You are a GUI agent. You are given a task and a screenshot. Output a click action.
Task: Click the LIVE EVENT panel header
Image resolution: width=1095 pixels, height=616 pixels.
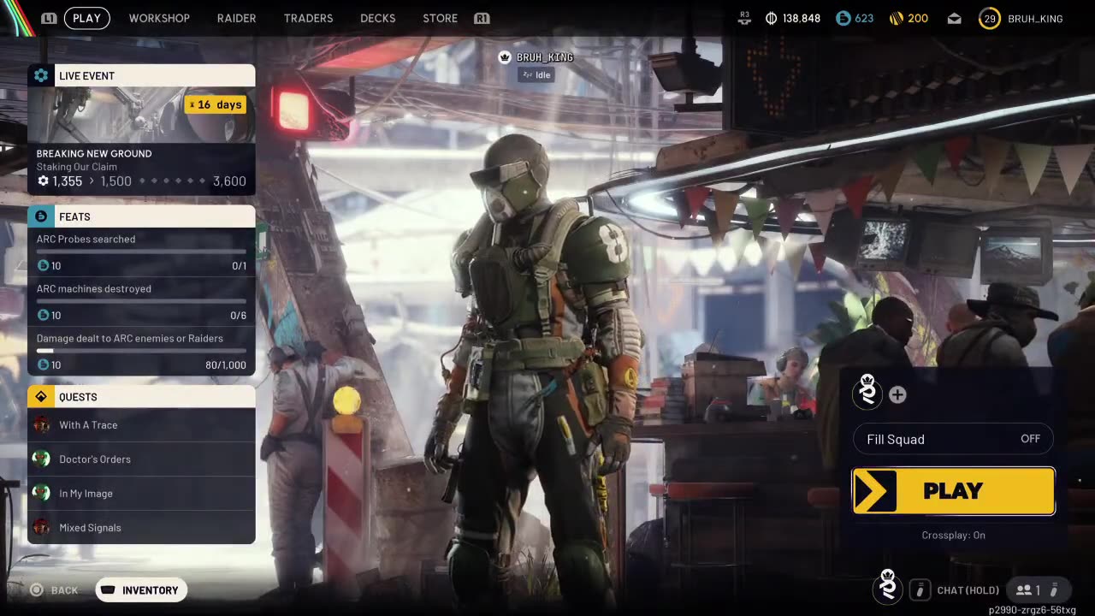click(x=141, y=75)
